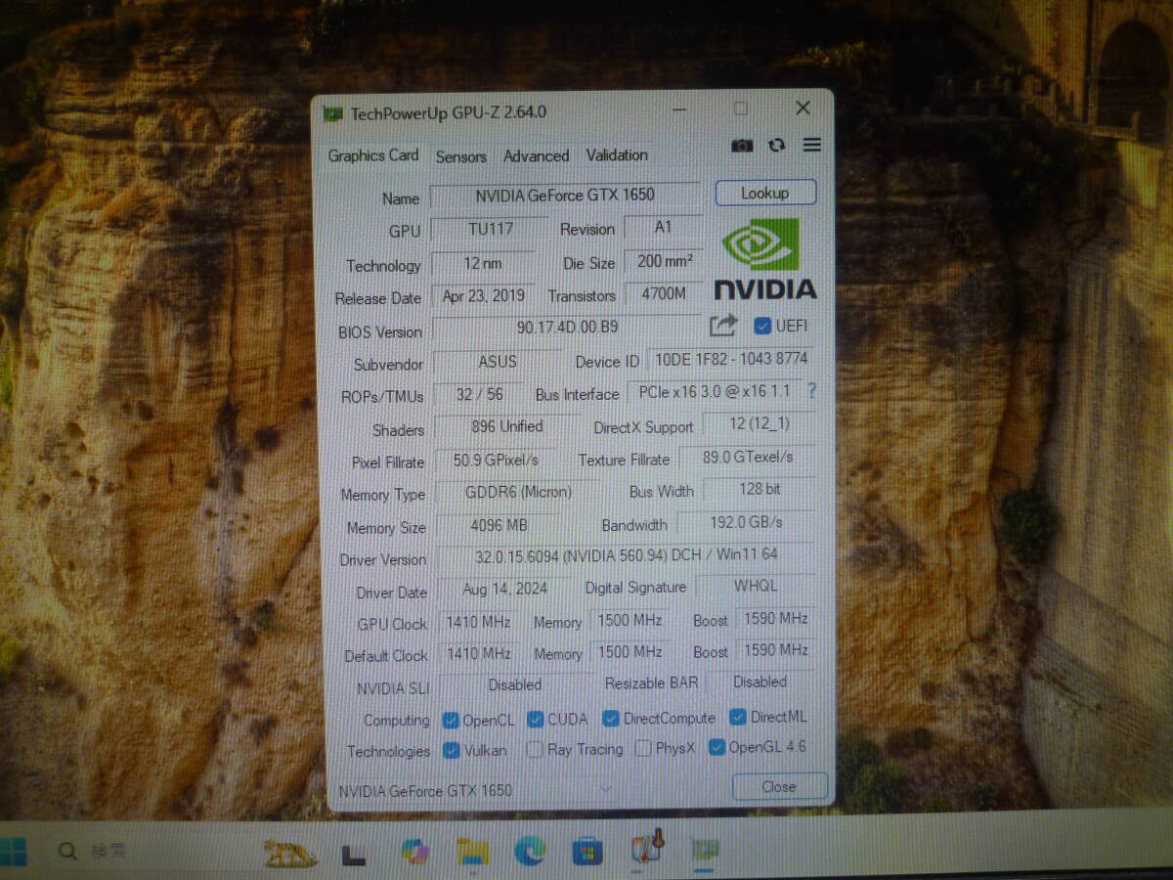Click the GPU Clock row's 1410 MHz value
The width and height of the screenshot is (1173, 880).
click(478, 621)
